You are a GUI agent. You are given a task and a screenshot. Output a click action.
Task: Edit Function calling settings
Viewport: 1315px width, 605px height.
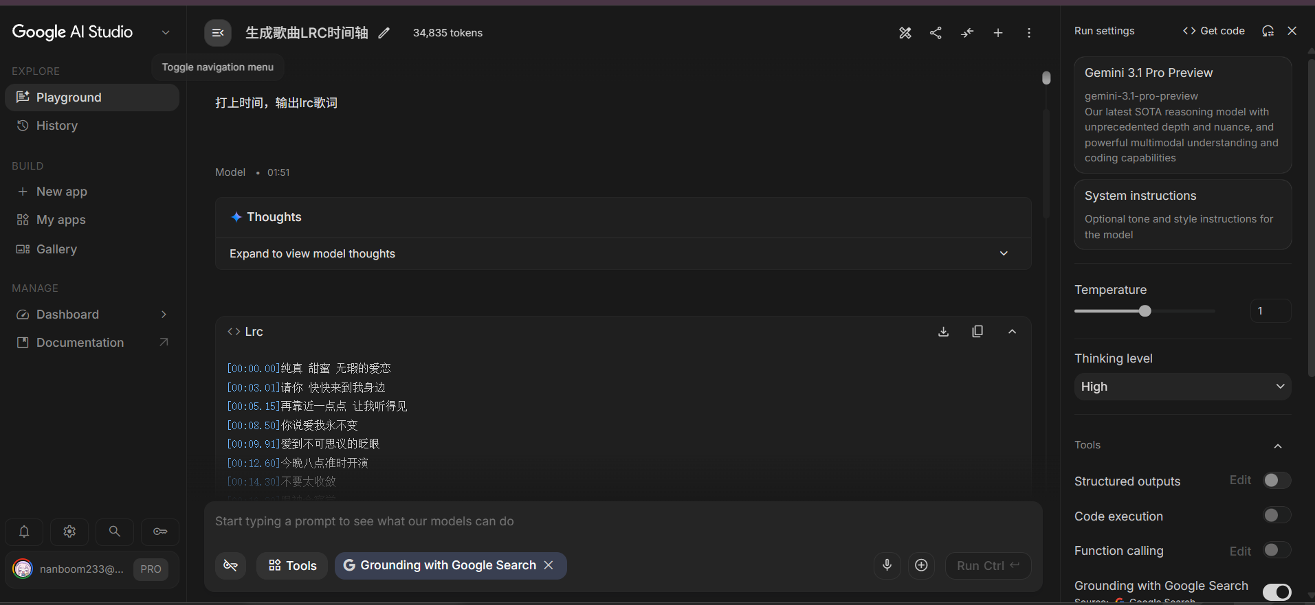pos(1240,551)
